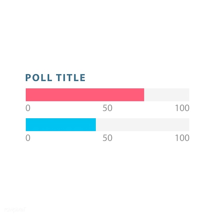Click the last E of POLL TITLE
This screenshot has height=215, width=215.
(83, 78)
